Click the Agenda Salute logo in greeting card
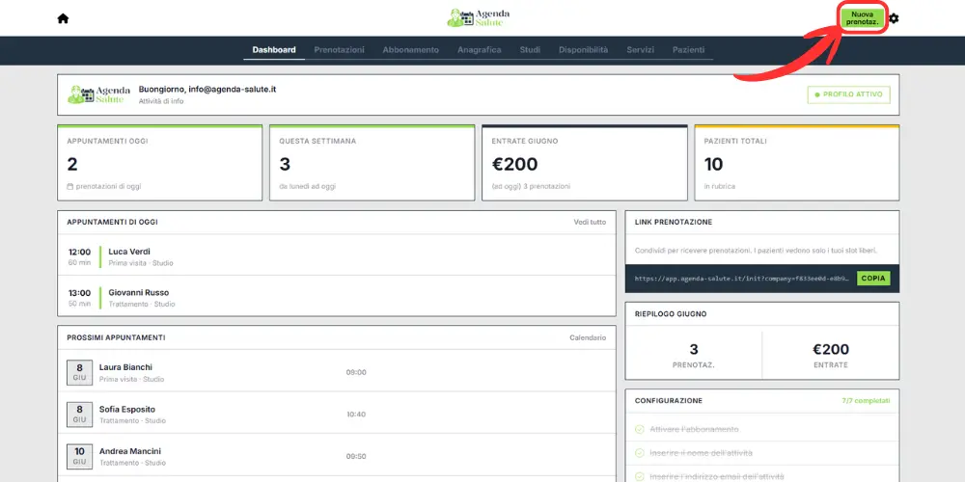The width and height of the screenshot is (965, 482). pos(98,94)
